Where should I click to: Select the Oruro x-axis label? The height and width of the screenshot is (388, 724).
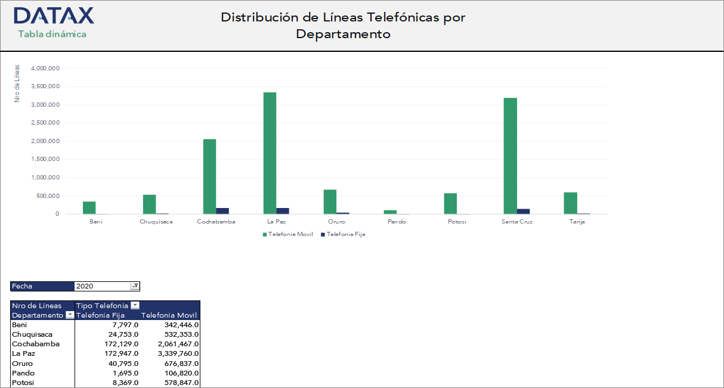336,221
